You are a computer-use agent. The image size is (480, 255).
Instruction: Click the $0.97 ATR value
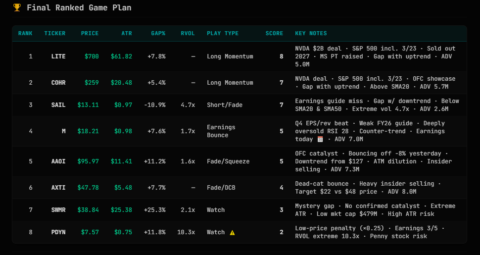pos(123,105)
